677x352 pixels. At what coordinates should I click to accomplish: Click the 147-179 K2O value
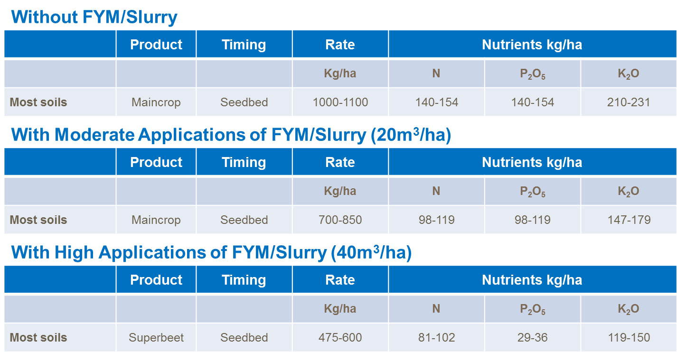(x=629, y=220)
